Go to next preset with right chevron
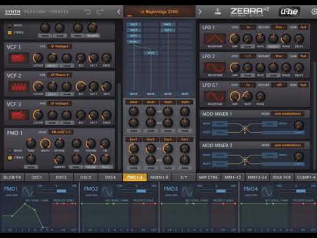The image size is (317, 238). (199, 12)
